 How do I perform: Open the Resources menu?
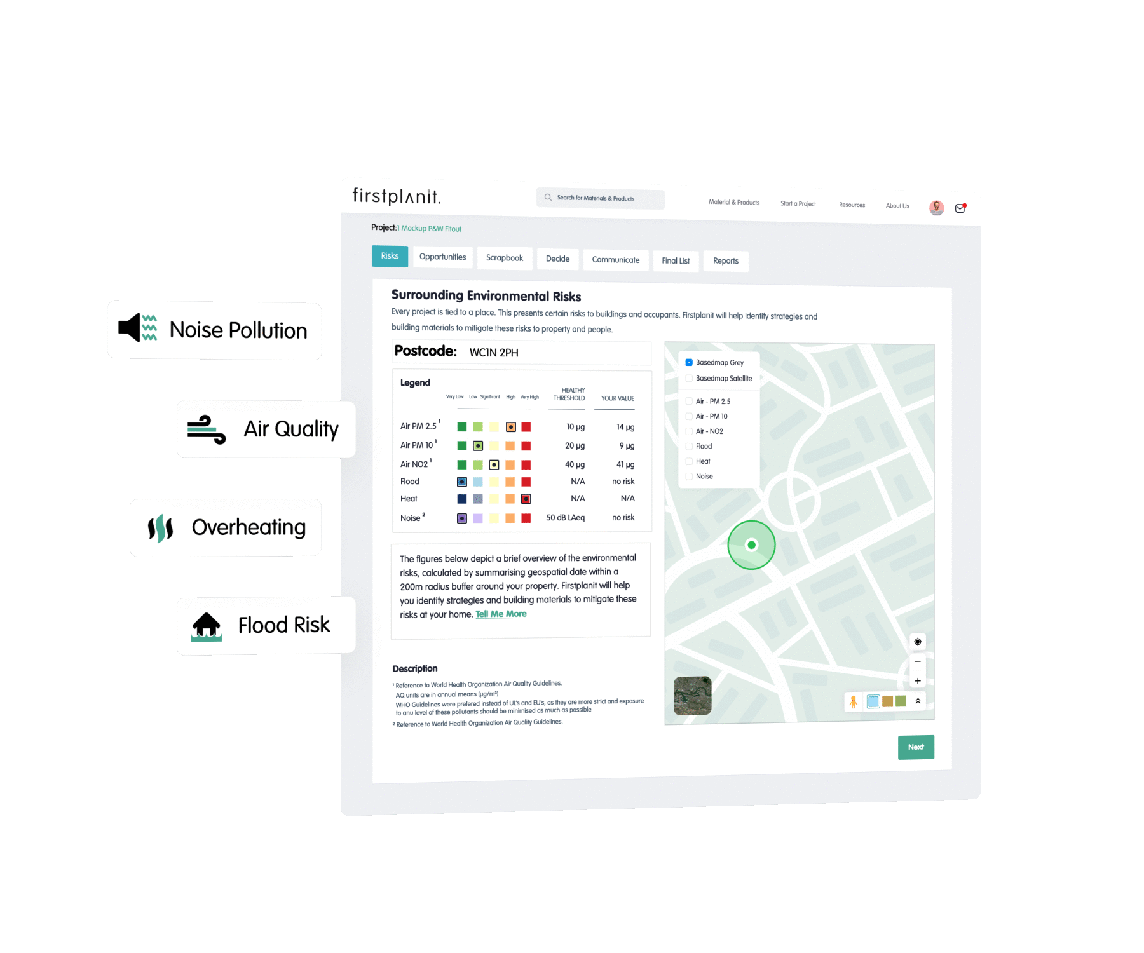(852, 205)
